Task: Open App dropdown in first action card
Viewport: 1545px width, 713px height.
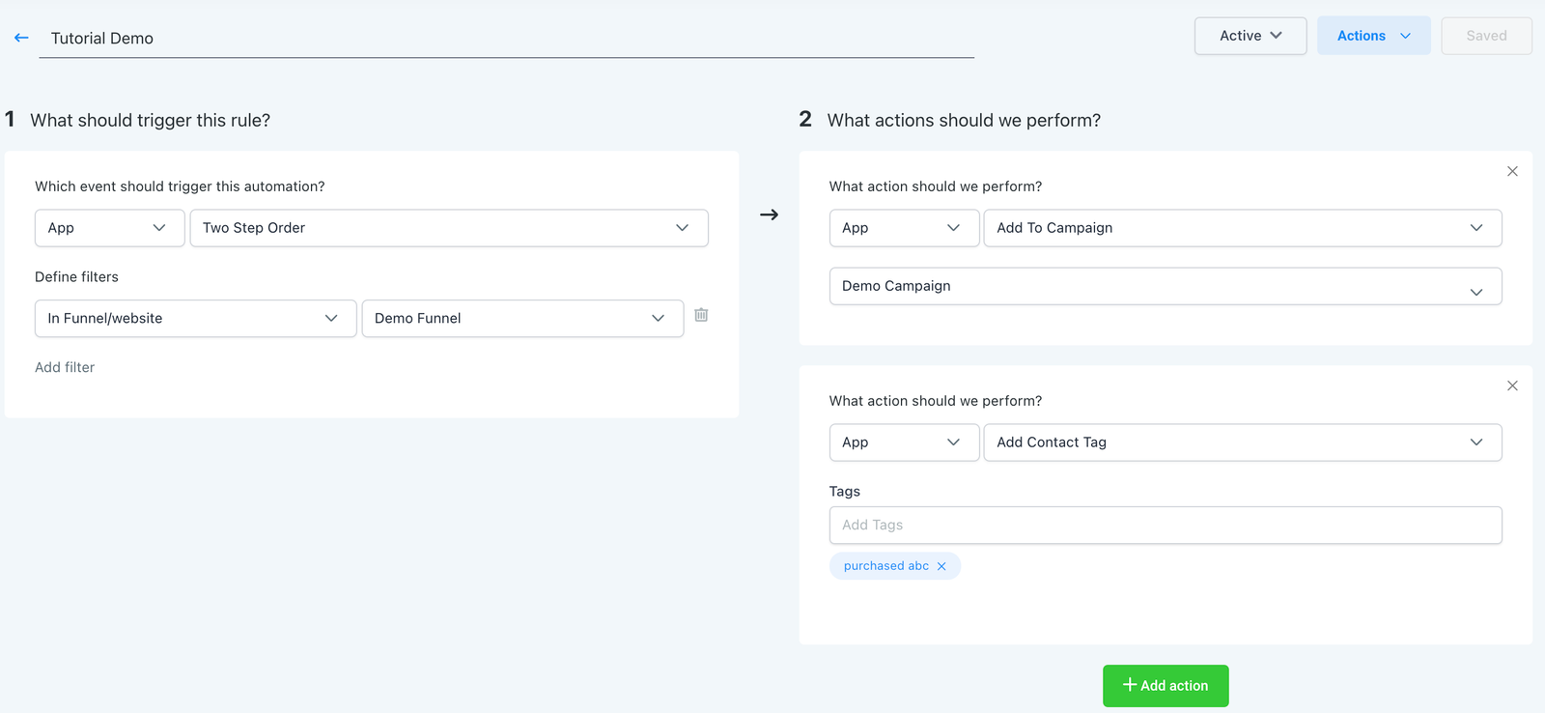Action: pos(903,228)
